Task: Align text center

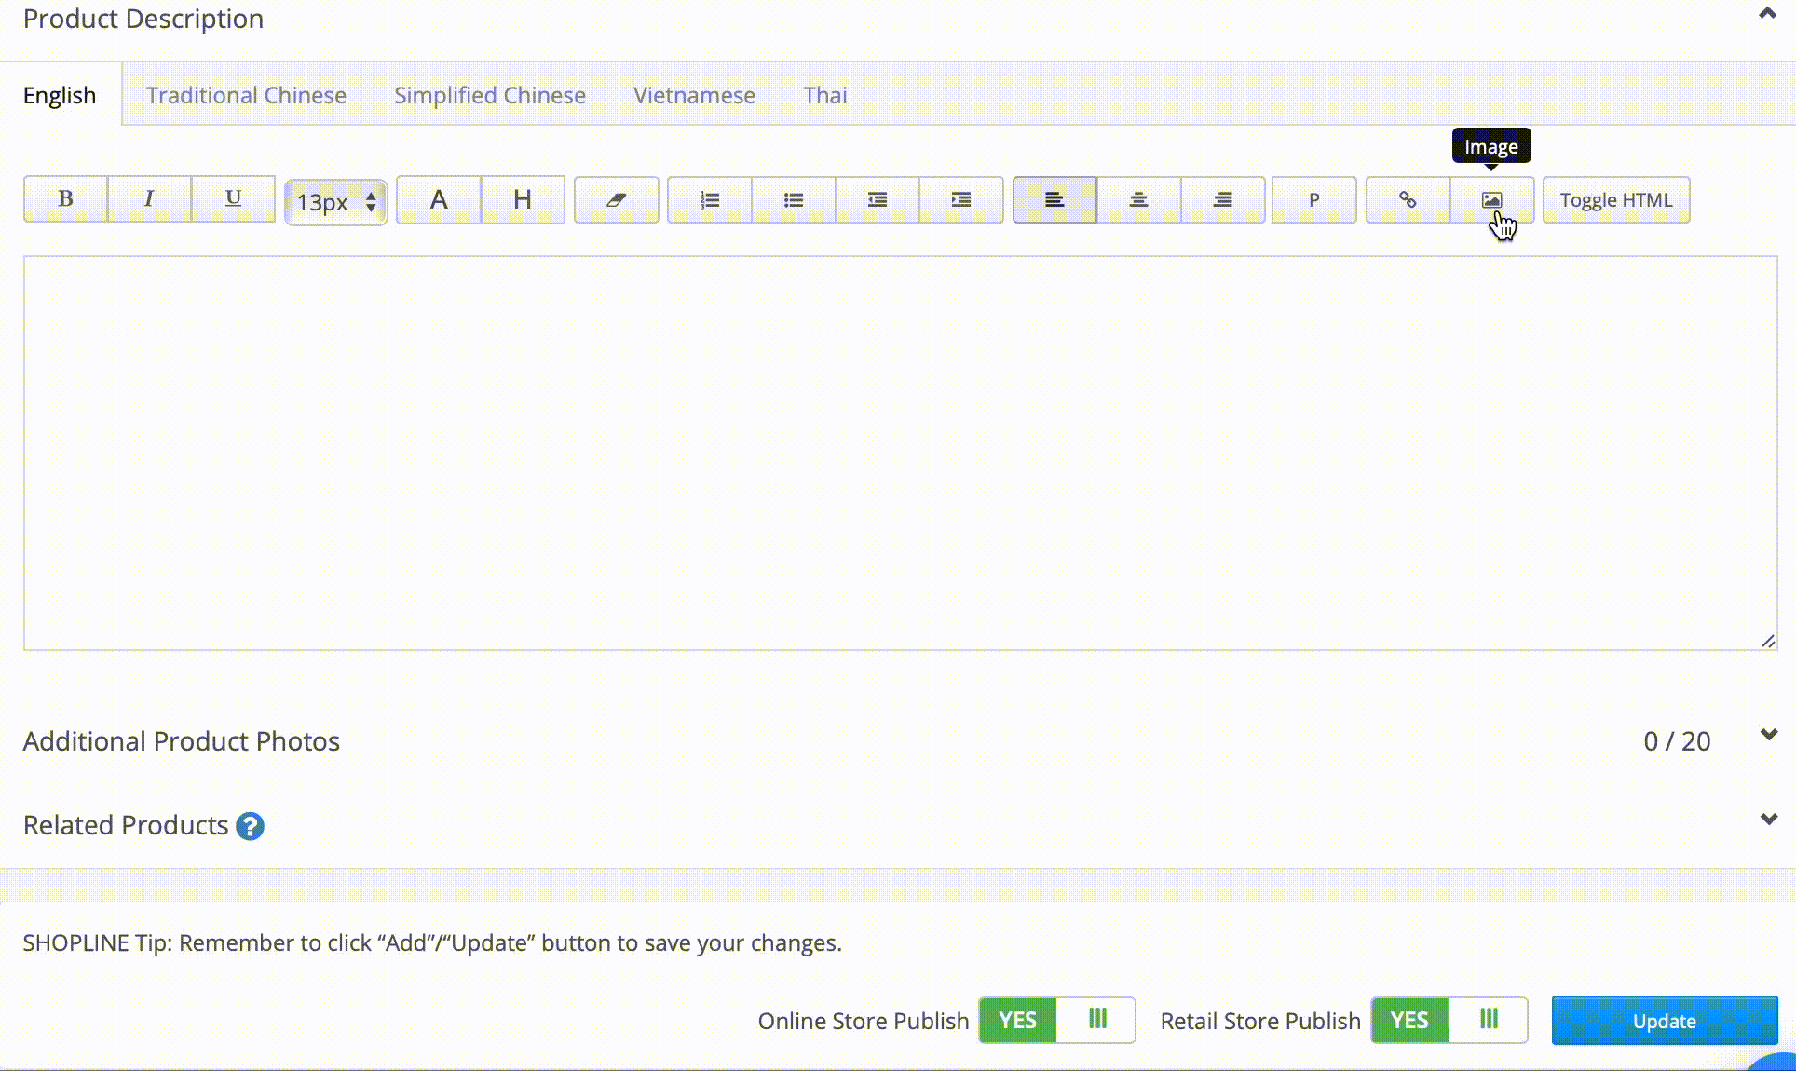Action: point(1138,200)
